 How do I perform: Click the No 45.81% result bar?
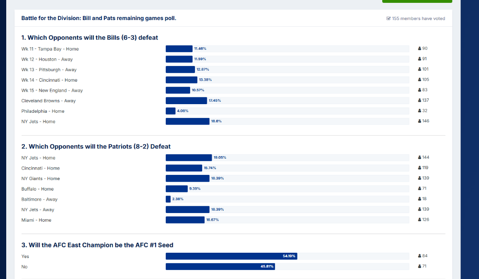point(220,267)
